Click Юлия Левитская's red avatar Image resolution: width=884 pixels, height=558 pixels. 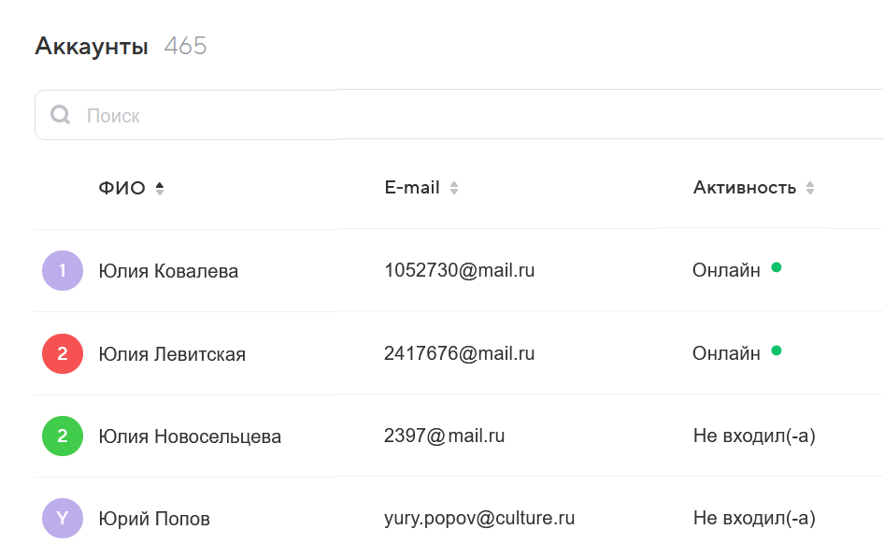[63, 354]
